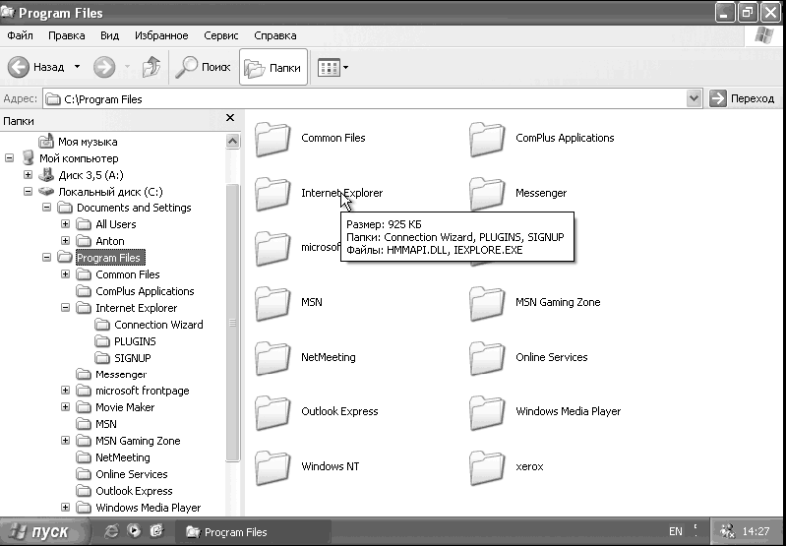This screenshot has width=786, height=546.
Task: Select Outlook Express in the folder tree
Action: coord(134,491)
